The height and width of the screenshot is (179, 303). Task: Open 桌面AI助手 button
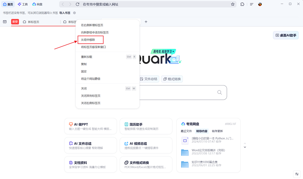coord(286,35)
